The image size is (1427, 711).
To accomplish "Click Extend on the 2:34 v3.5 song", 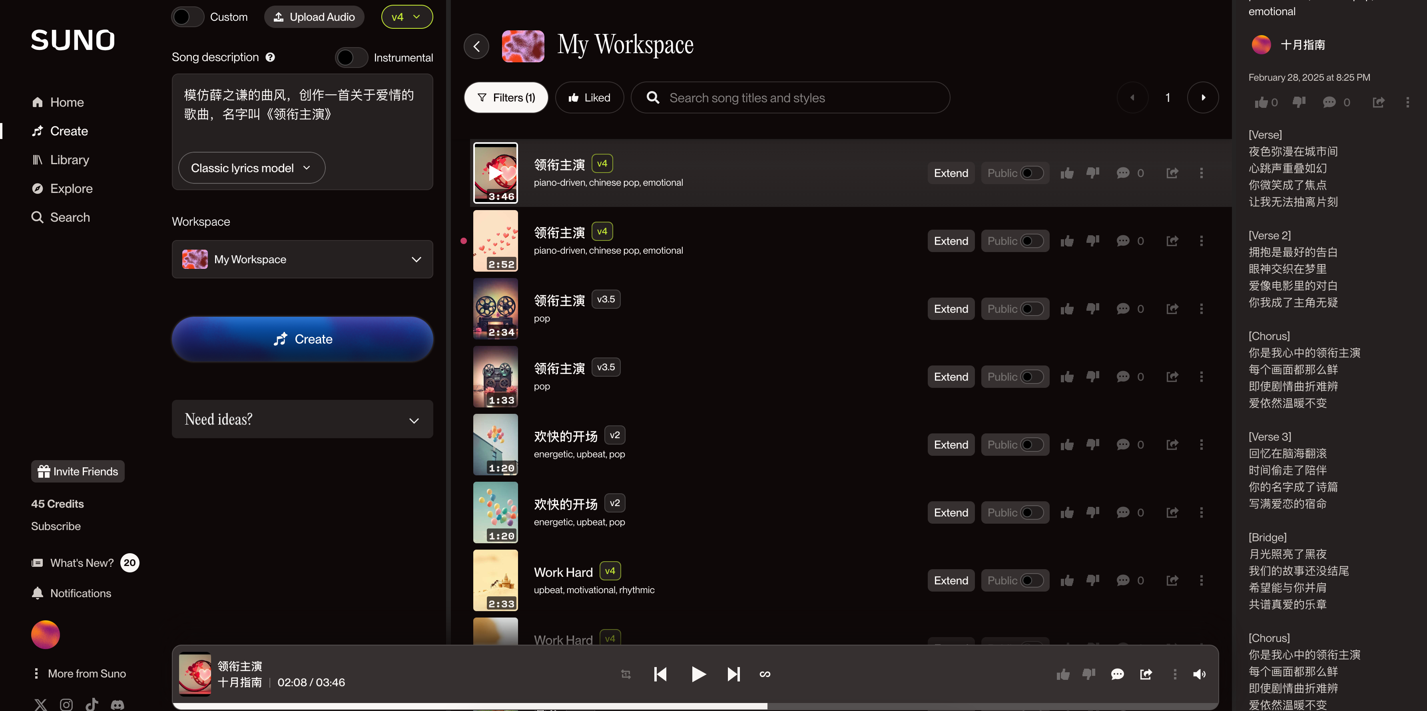I will 951,309.
